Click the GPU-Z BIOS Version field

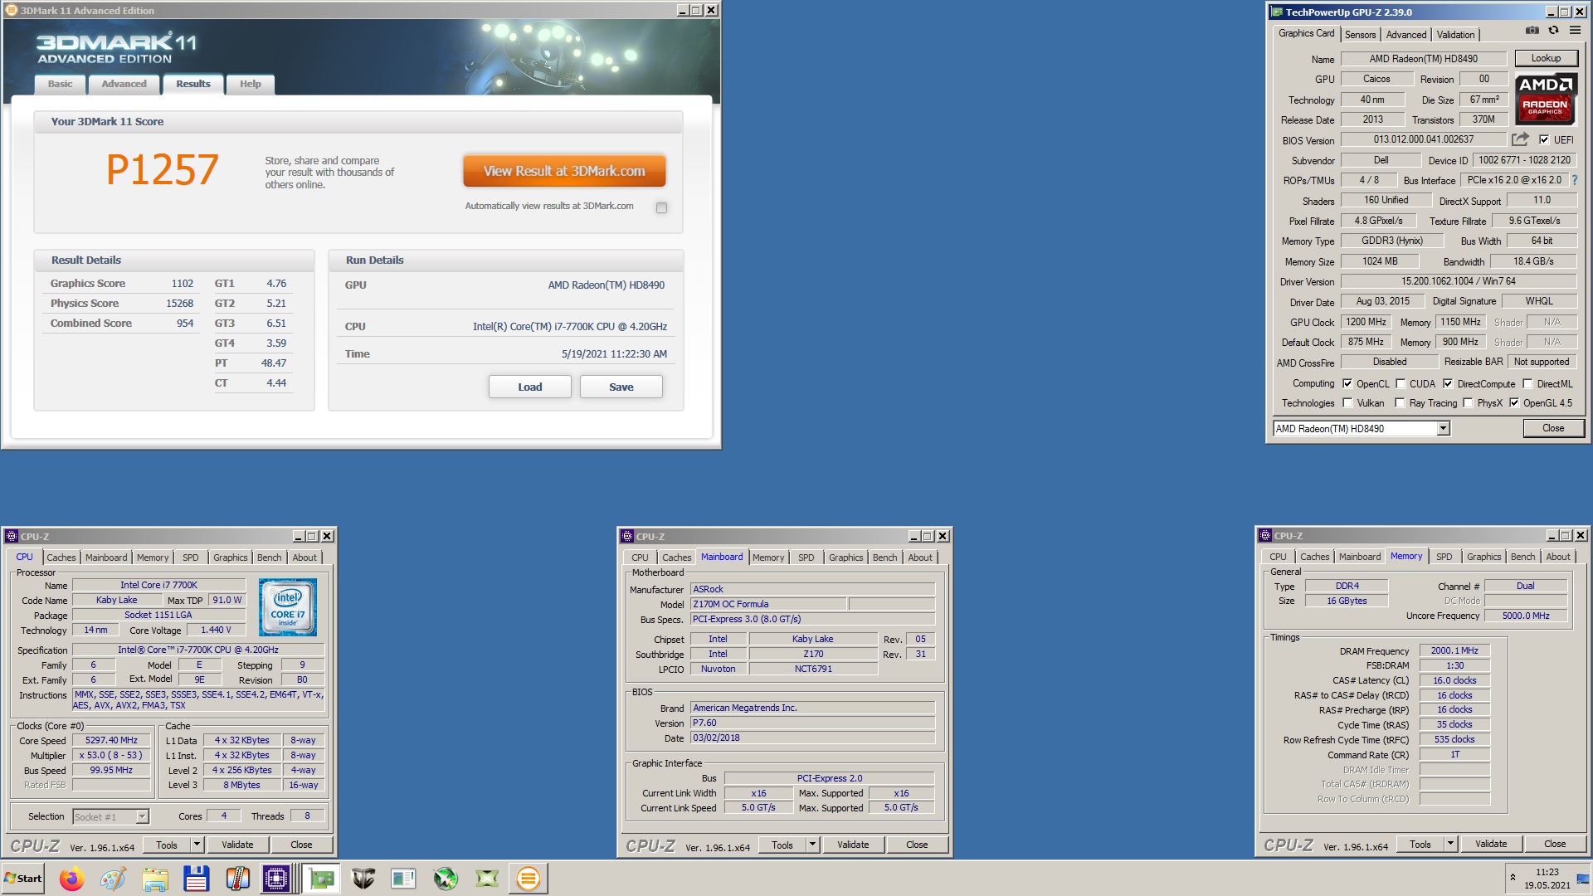click(x=1423, y=139)
